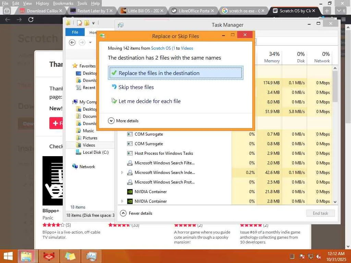The width and height of the screenshot is (351, 263).
Task: Click the Action Center flag tray icon
Action: point(302,256)
